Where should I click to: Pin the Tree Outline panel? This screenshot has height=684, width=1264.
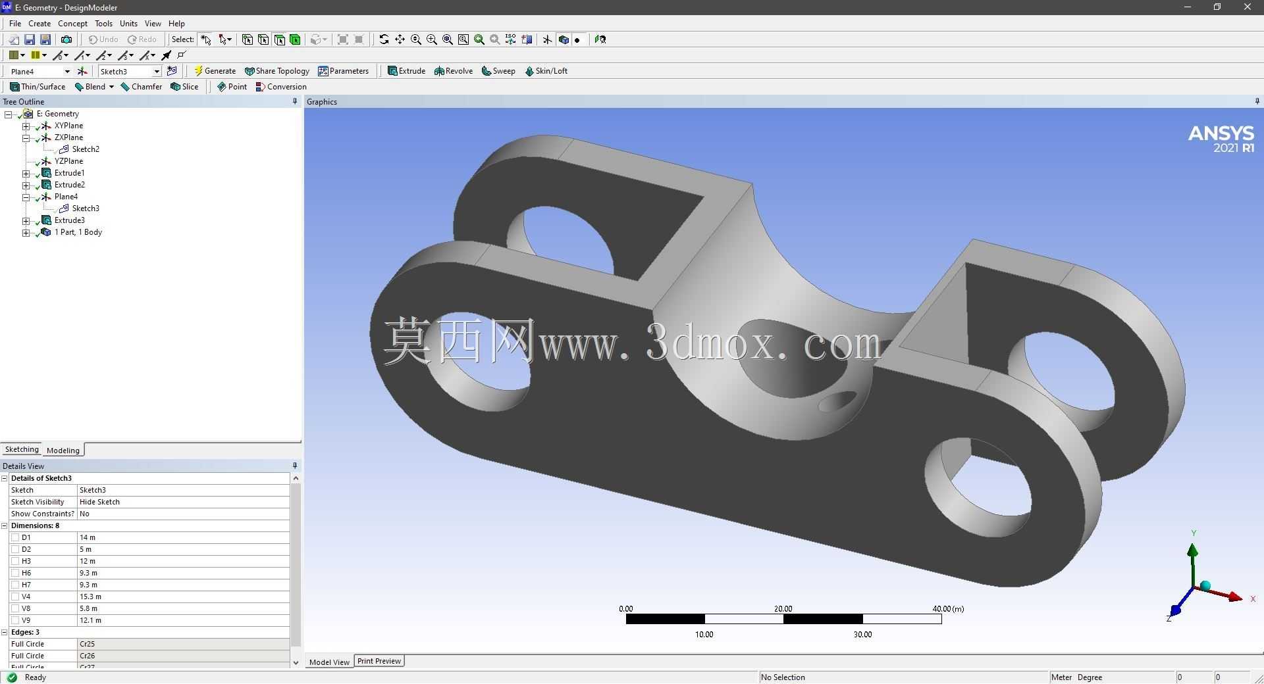294,101
